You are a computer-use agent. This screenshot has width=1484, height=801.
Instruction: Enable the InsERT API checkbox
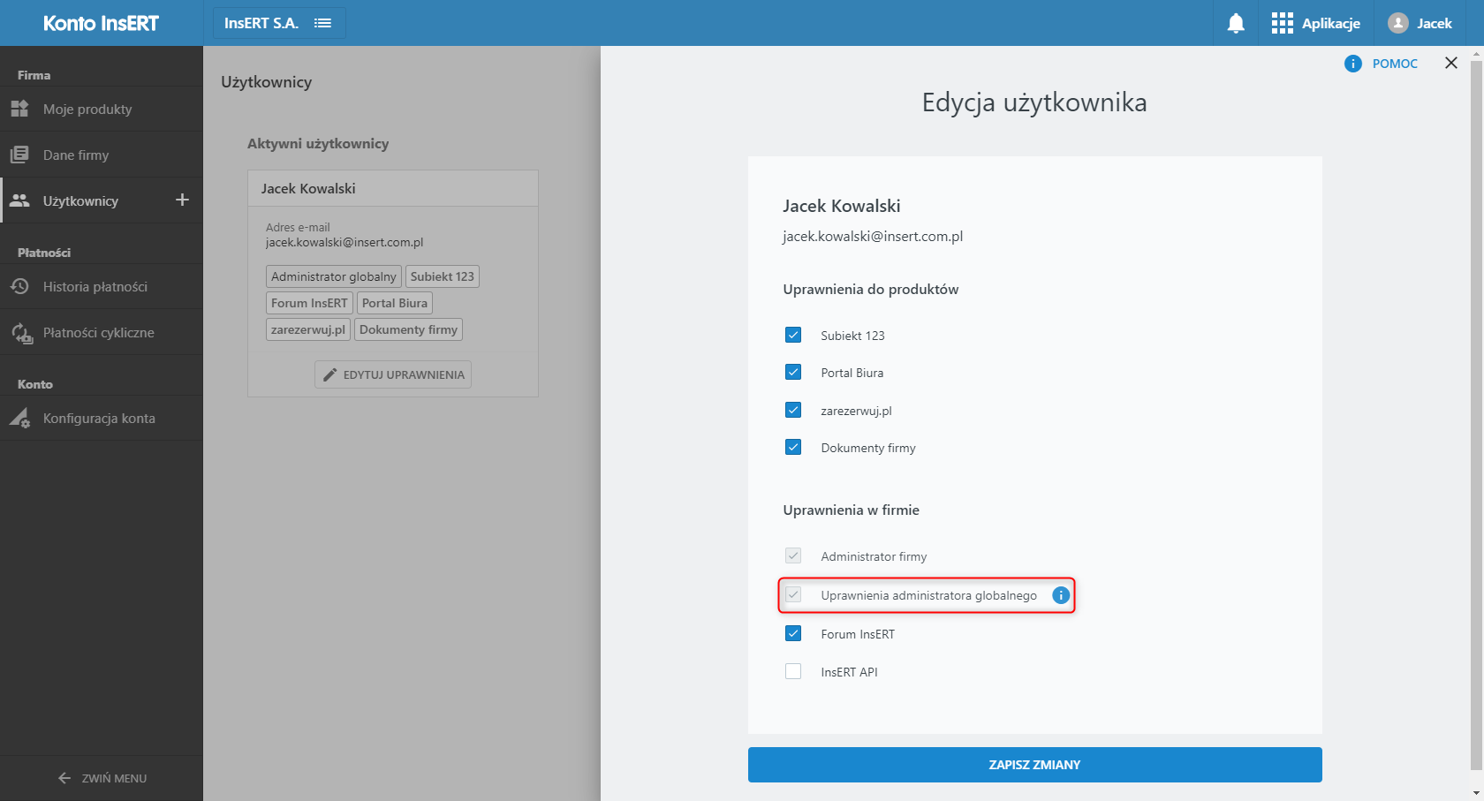point(793,672)
